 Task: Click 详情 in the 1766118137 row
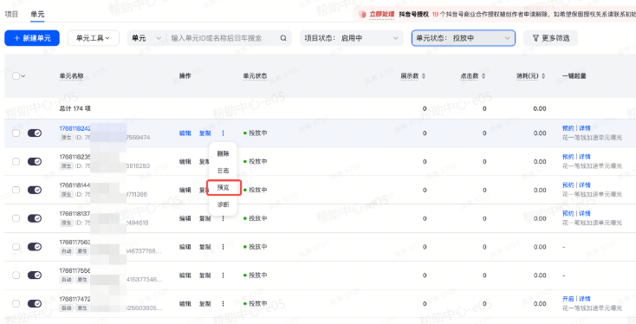(x=585, y=213)
